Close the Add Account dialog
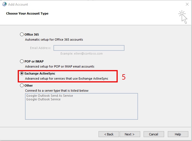The image size is (192, 141). (x=187, y=4)
